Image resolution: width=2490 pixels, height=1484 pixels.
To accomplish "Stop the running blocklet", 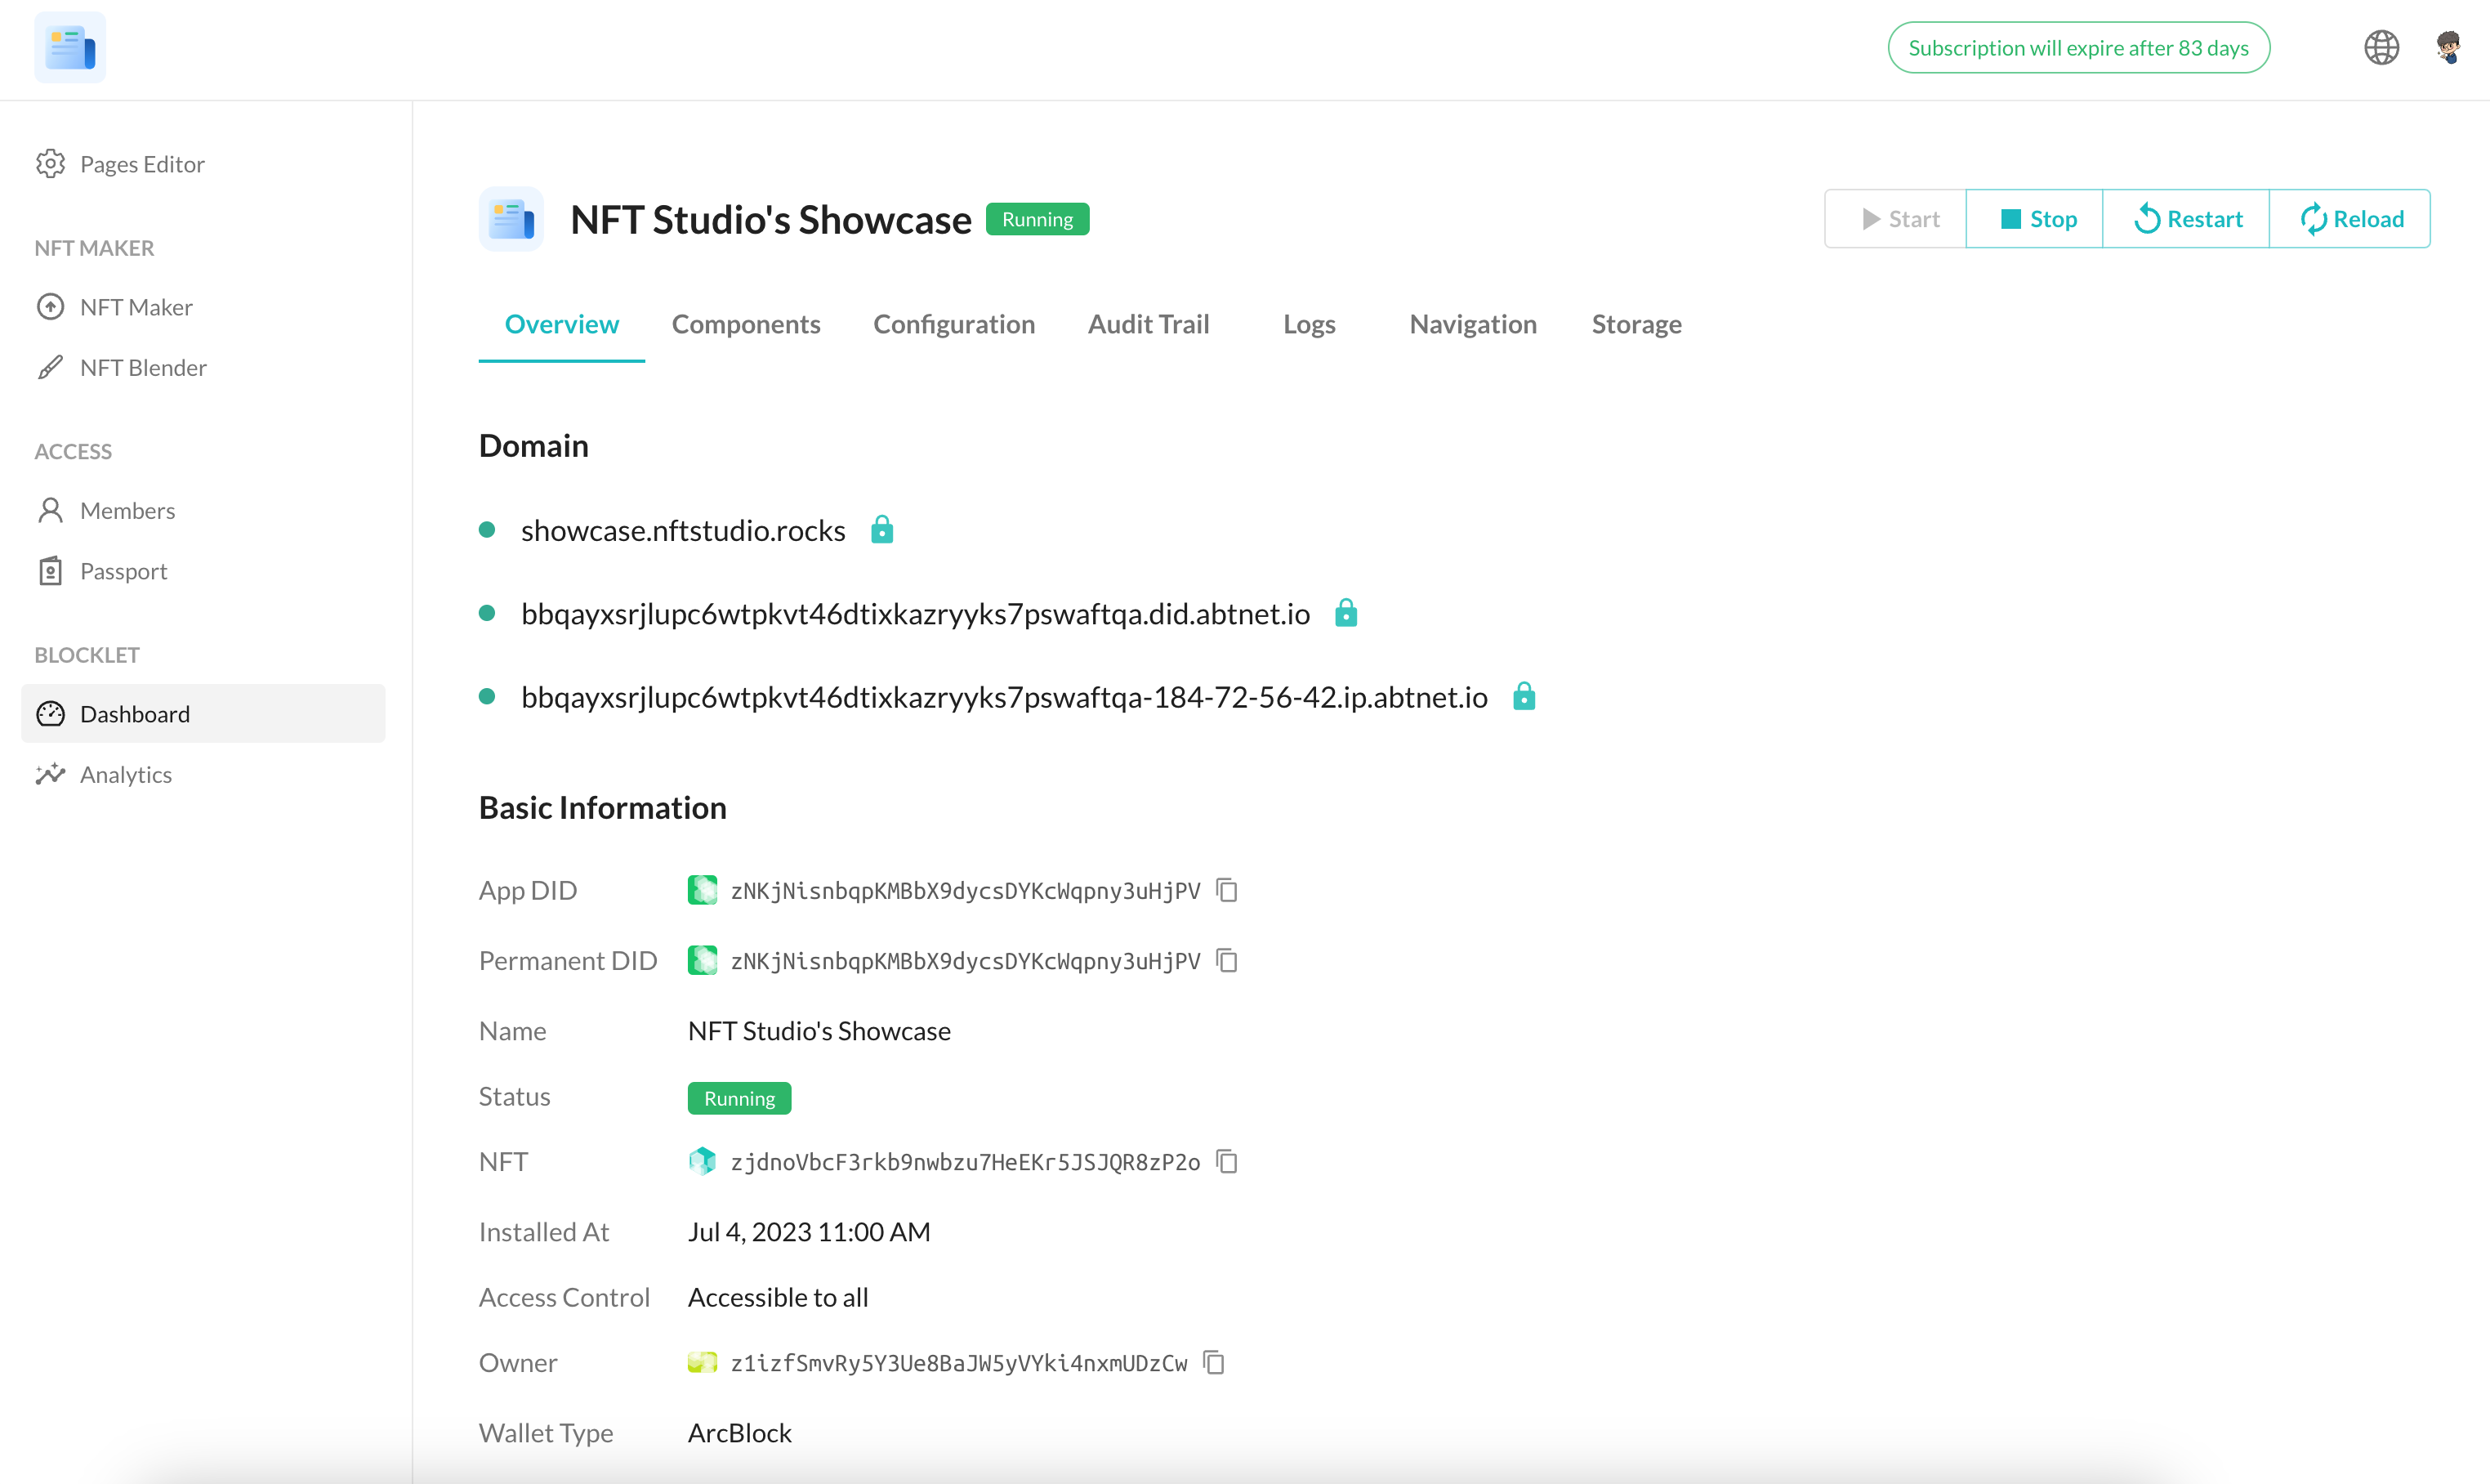I will (x=2036, y=219).
